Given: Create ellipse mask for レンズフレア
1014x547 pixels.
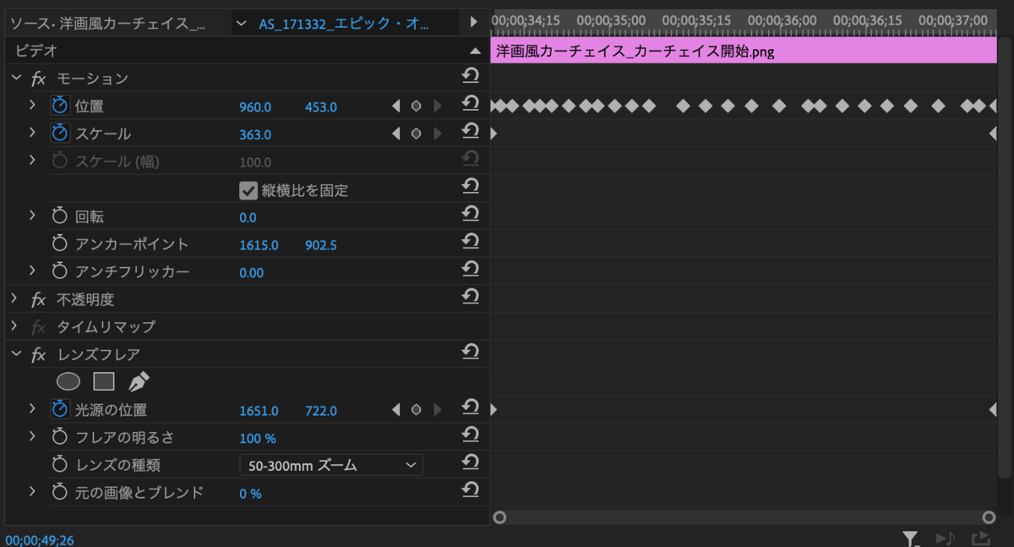Looking at the screenshot, I should pos(68,381).
